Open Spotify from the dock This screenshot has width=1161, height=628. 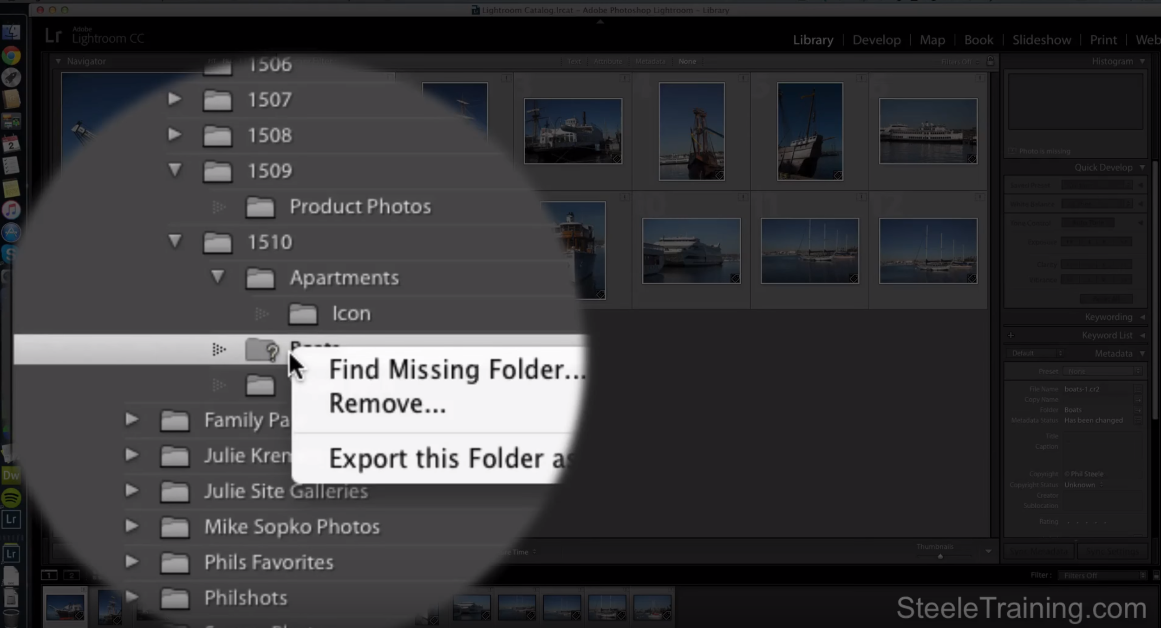pos(11,497)
